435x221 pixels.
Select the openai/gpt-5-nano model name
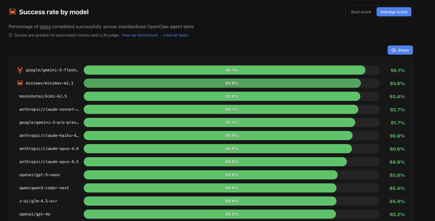tap(40, 175)
